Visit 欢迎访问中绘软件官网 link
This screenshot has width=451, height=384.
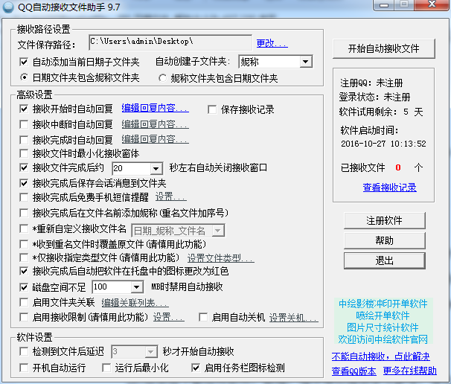point(383,339)
